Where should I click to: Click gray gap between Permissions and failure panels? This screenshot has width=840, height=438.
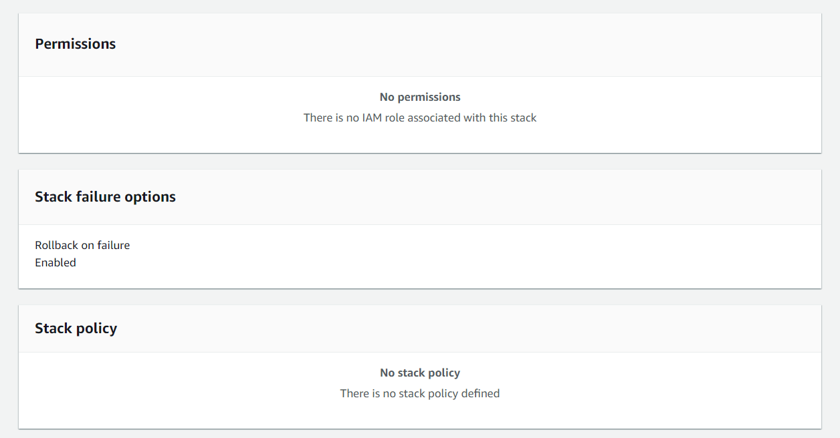[x=420, y=162]
